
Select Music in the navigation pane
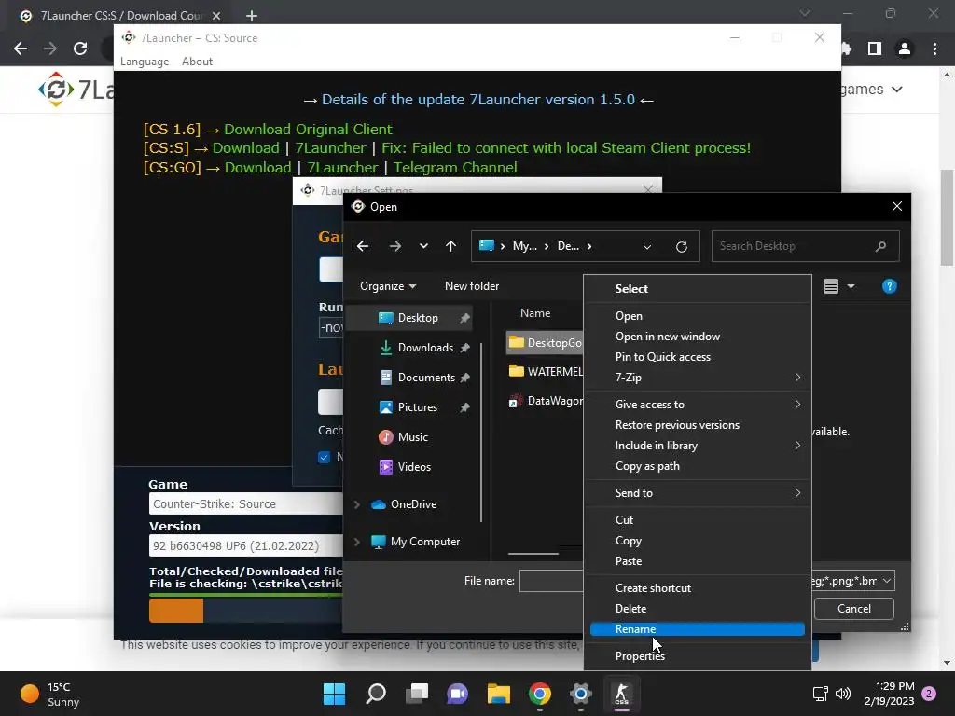[x=412, y=437]
